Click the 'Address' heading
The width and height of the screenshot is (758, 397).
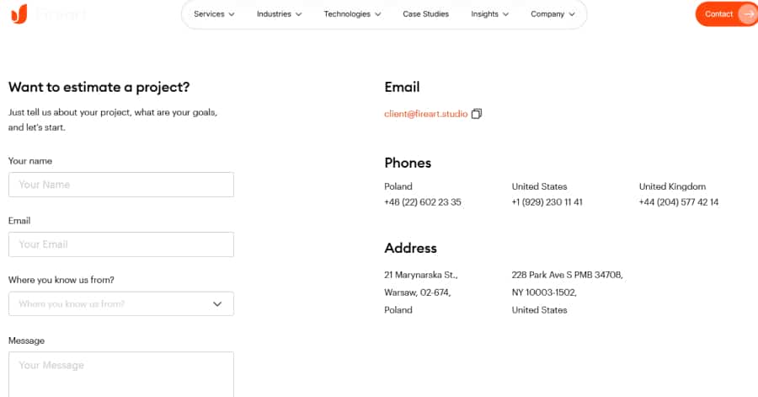410,248
